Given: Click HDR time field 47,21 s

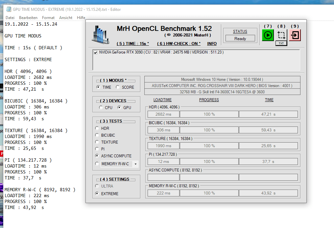Looking at the screenshot, I should pos(268,114).
